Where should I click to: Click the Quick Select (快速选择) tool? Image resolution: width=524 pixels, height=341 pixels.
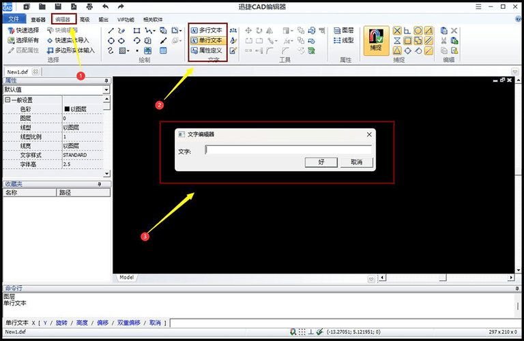tap(23, 31)
